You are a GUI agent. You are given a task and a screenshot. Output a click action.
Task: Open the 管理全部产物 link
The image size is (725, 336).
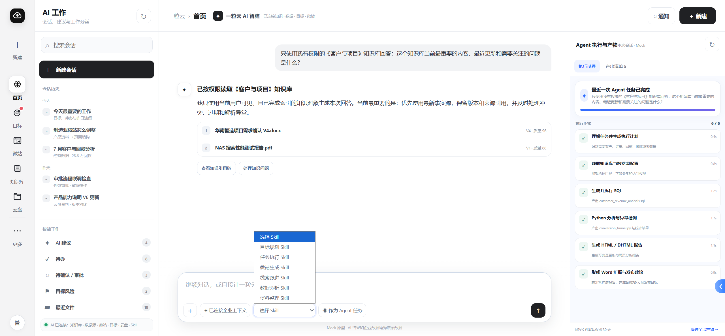point(704,329)
